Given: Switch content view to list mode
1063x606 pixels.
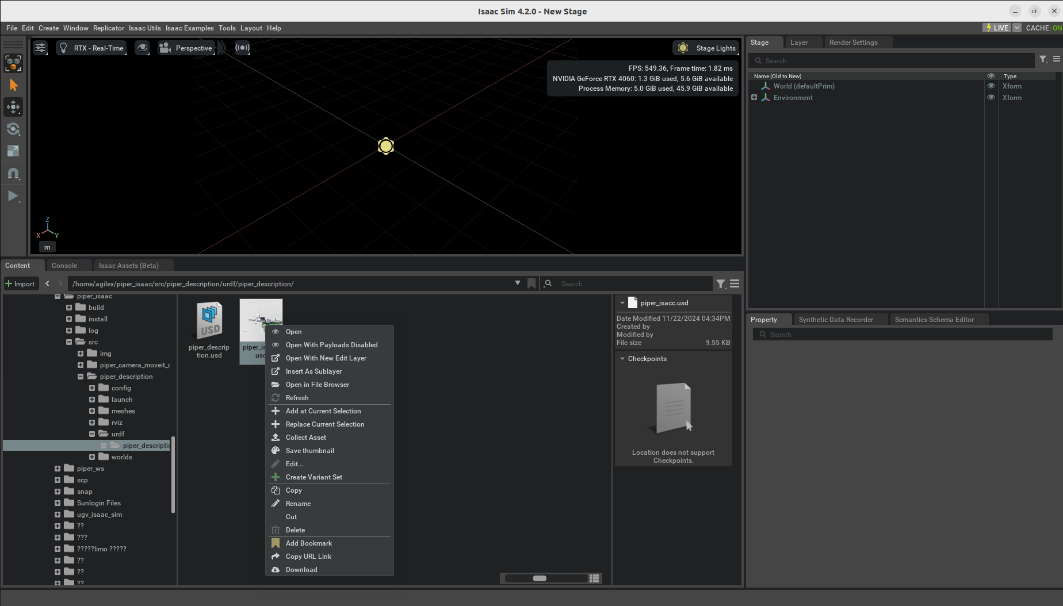Looking at the screenshot, I should click(x=595, y=578).
